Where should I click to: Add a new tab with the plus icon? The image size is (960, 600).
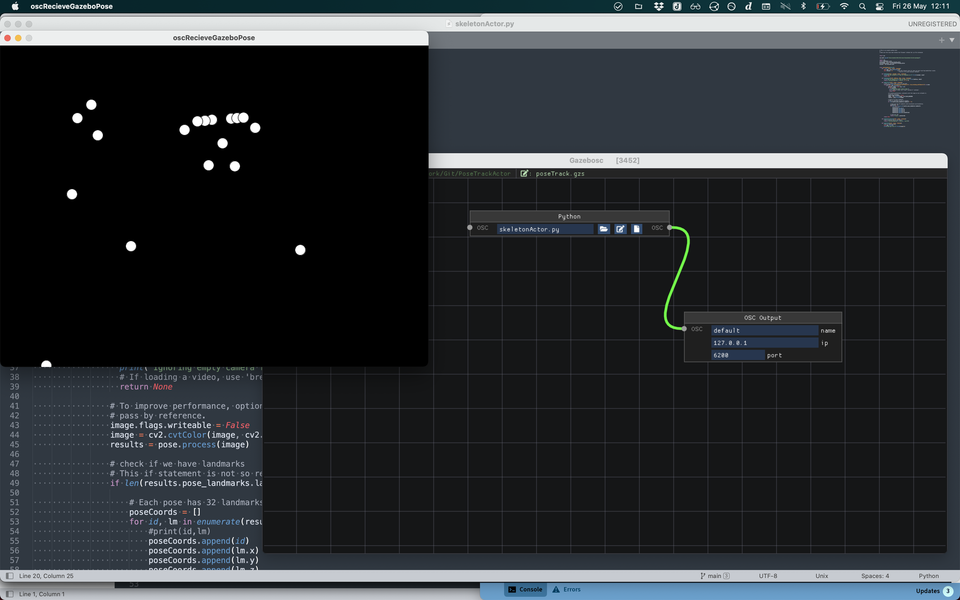[x=941, y=40]
